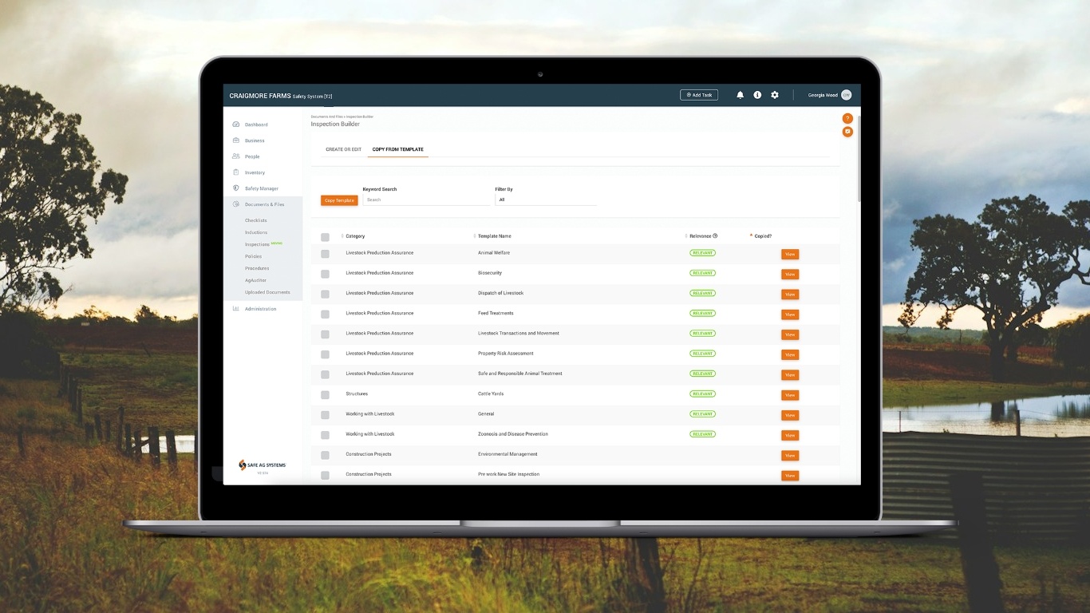Sort by Category column header
The width and height of the screenshot is (1090, 613).
354,236
